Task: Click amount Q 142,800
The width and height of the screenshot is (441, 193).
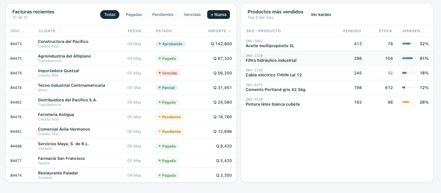Action: (221, 44)
